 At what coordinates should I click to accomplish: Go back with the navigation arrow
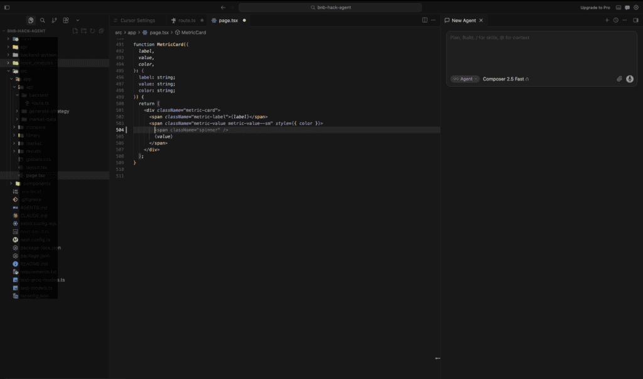(223, 8)
